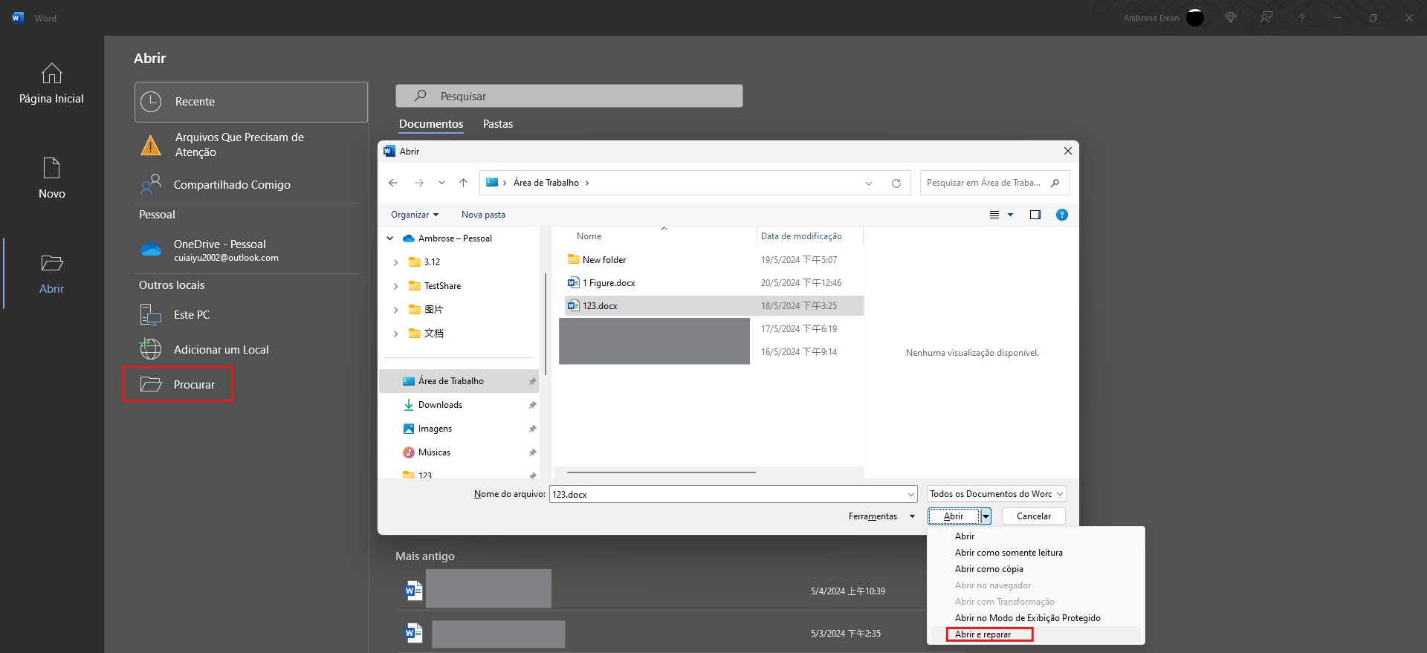Open recent locations dropdown arrow
This screenshot has height=653, width=1427.
point(441,183)
